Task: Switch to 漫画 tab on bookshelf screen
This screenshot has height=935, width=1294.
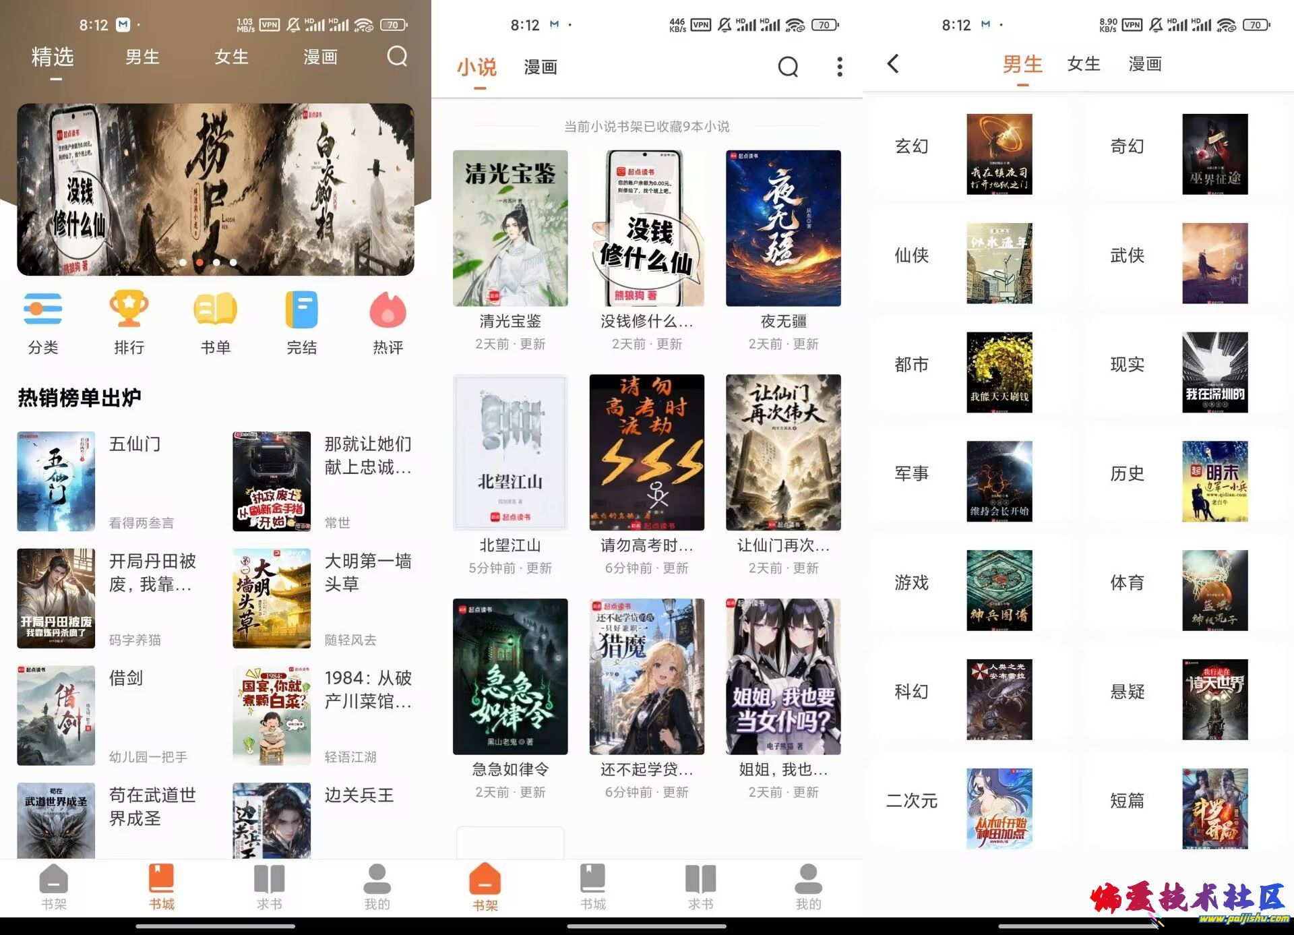Action: [541, 67]
